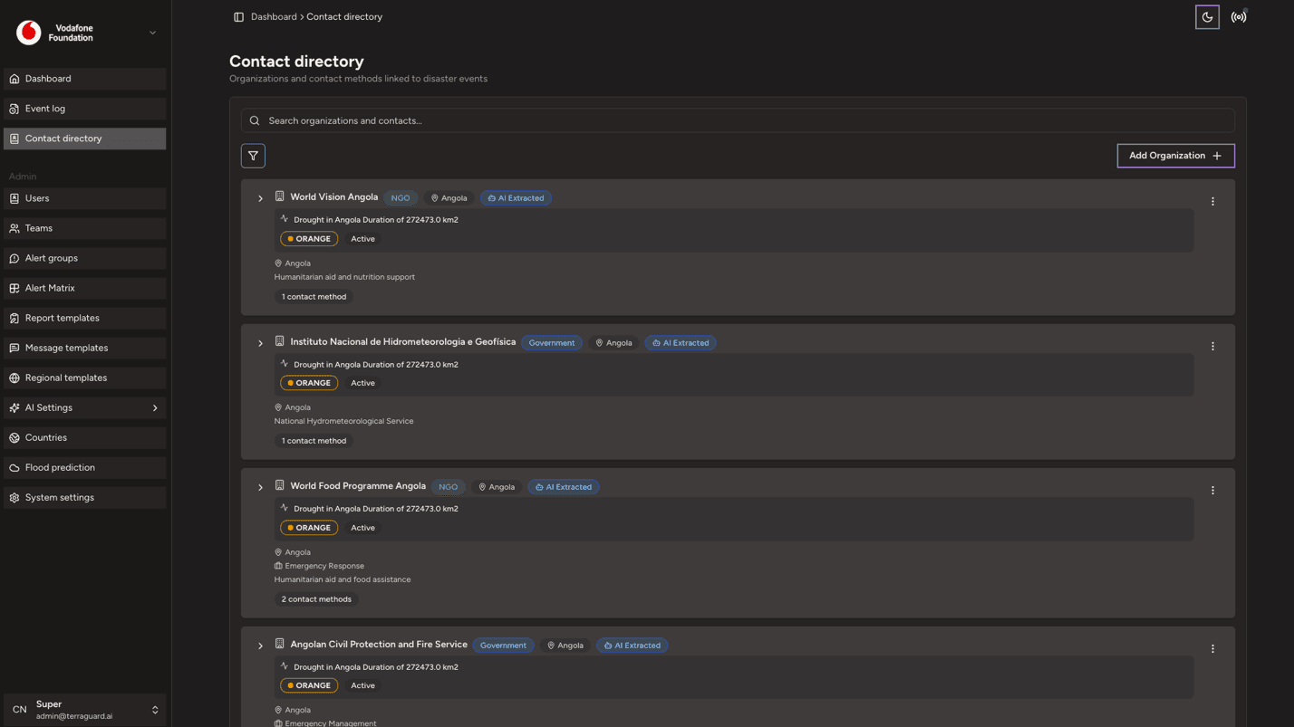Image resolution: width=1294 pixels, height=727 pixels.
Task: Click AI Extracted badge on World Food Programme
Action: (564, 487)
